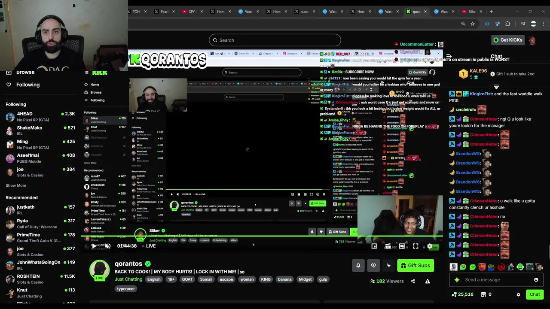The width and height of the screenshot is (550, 309).
Task: Click the stream progress bar
Action: [x=262, y=236]
